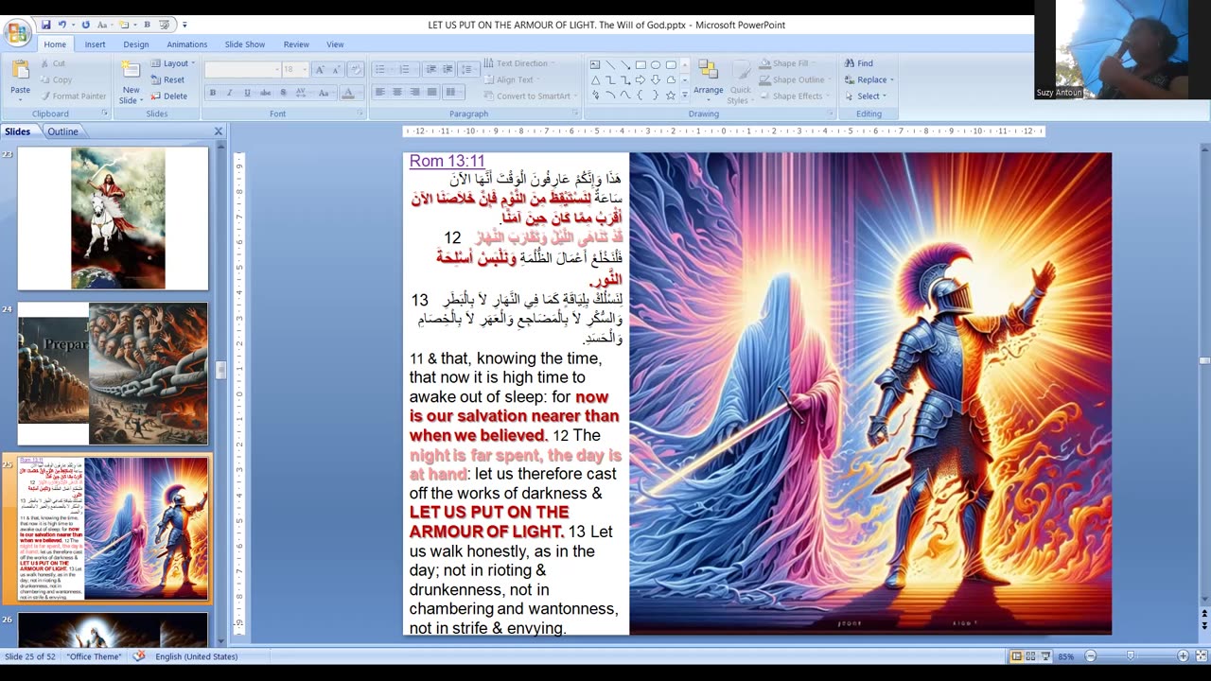Image resolution: width=1211 pixels, height=681 pixels.
Task: Click the zoom out minus button
Action: (x=1090, y=656)
